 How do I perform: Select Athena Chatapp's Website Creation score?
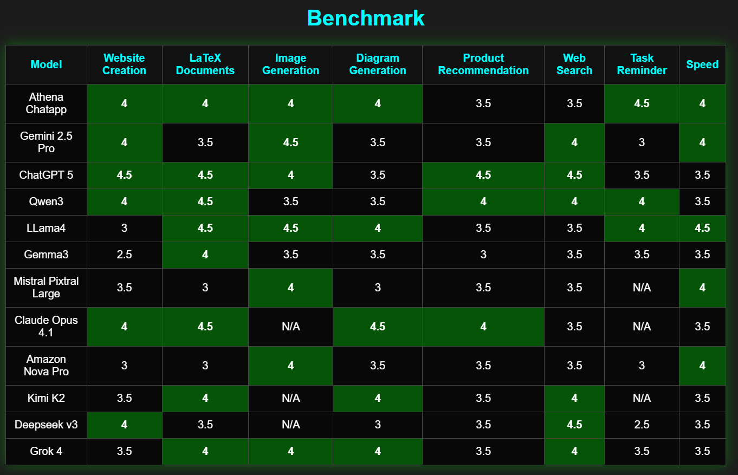coord(124,103)
